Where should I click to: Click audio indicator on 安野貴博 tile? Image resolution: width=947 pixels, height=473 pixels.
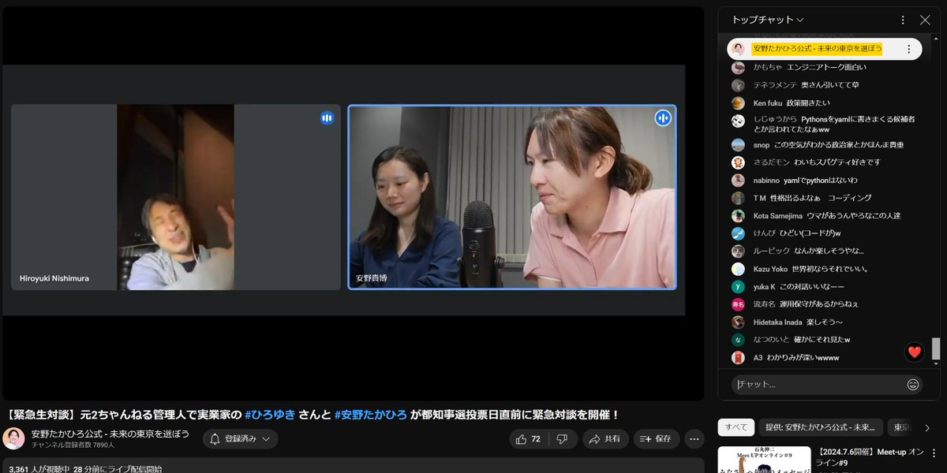[662, 118]
